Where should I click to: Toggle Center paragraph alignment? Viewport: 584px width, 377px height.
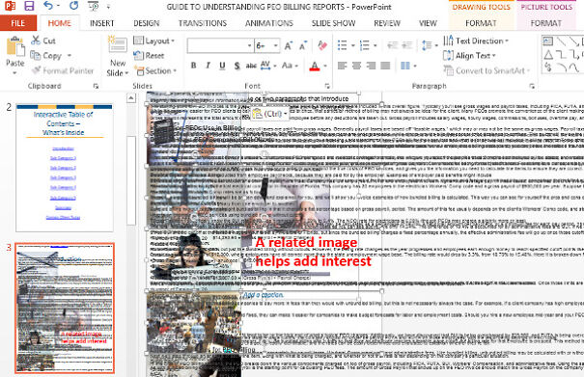pyautogui.click(x=356, y=66)
